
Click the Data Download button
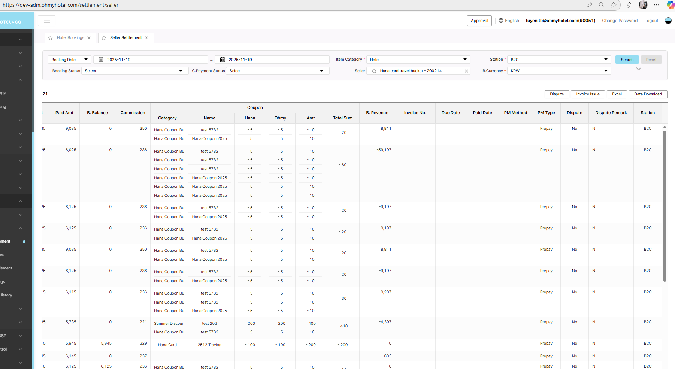click(x=648, y=94)
